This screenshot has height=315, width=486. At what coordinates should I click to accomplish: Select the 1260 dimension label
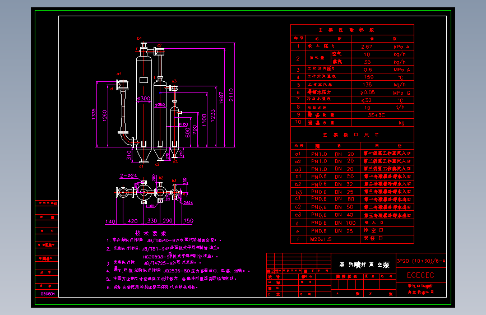104,115
